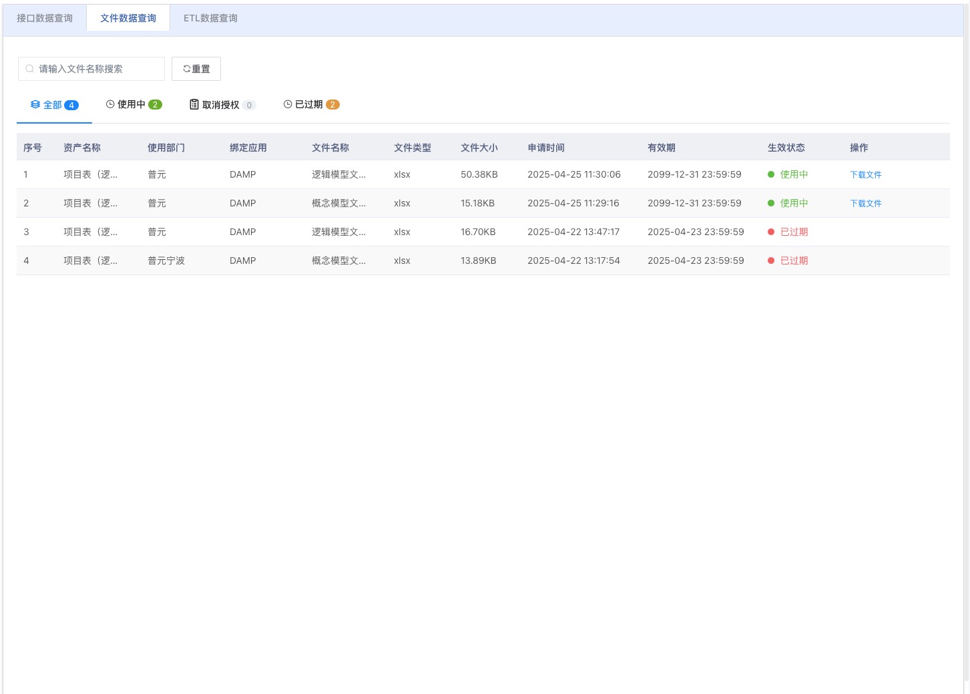
Task: Click 下载文件 for the 15.18KB file
Action: point(865,203)
